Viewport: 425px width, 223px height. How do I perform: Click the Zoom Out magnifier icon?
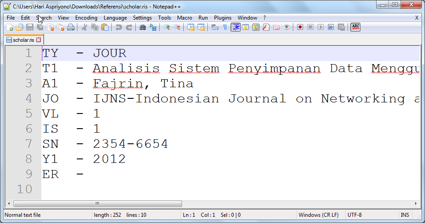(x=177, y=27)
